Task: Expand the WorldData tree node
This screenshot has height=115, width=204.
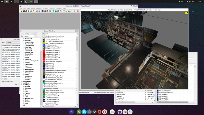Action: 22,83
